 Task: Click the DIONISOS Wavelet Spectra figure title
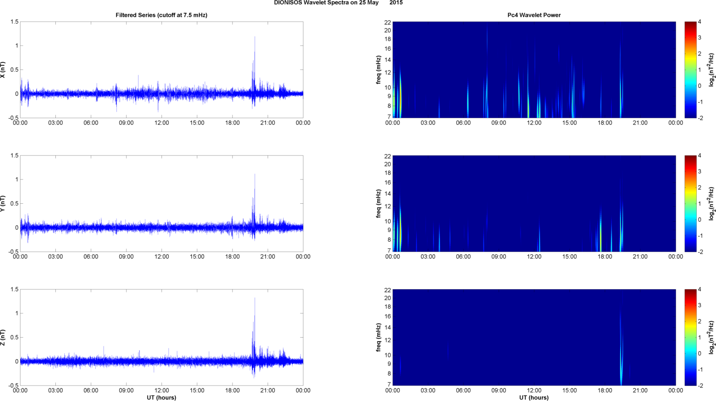tap(338, 3)
